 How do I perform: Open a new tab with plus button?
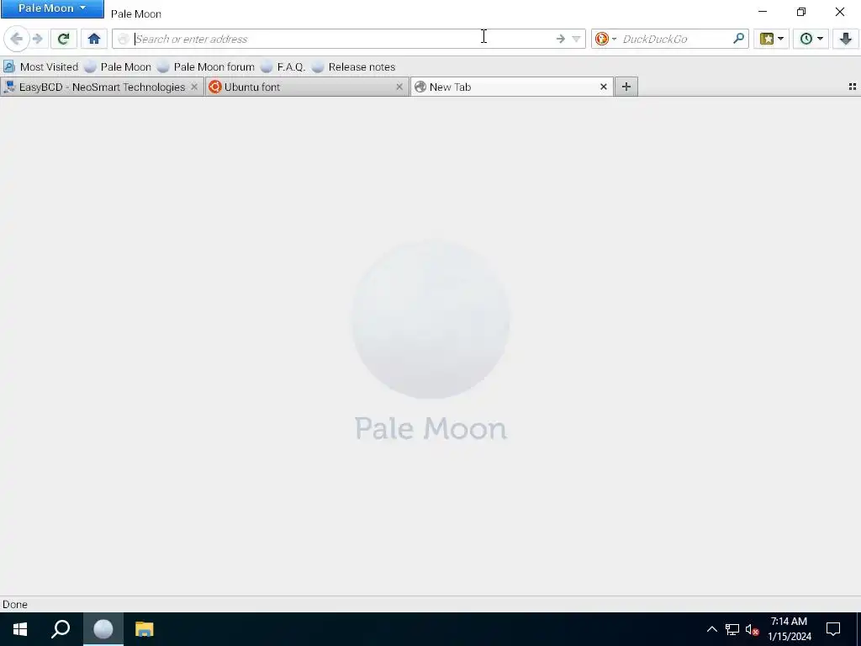(x=626, y=87)
